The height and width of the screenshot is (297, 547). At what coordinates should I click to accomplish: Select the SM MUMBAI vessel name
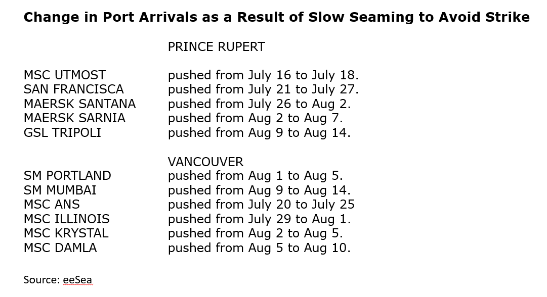pos(60,190)
